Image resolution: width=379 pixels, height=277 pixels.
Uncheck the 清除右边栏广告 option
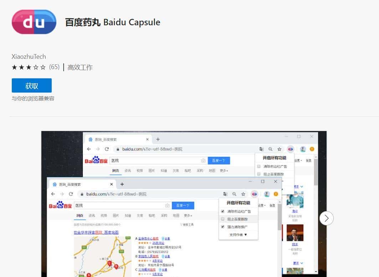click(222, 212)
